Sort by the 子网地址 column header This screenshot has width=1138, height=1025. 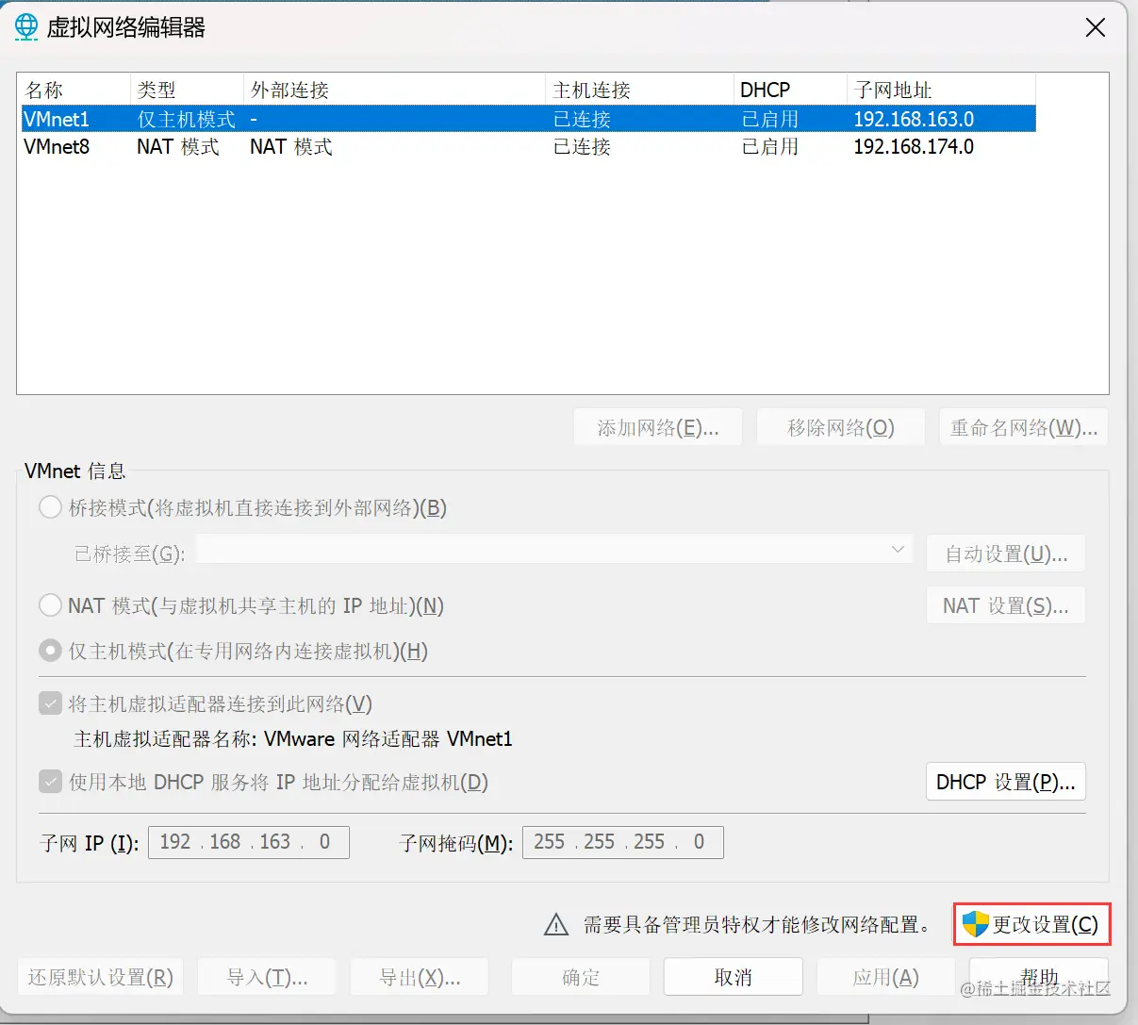coord(941,90)
